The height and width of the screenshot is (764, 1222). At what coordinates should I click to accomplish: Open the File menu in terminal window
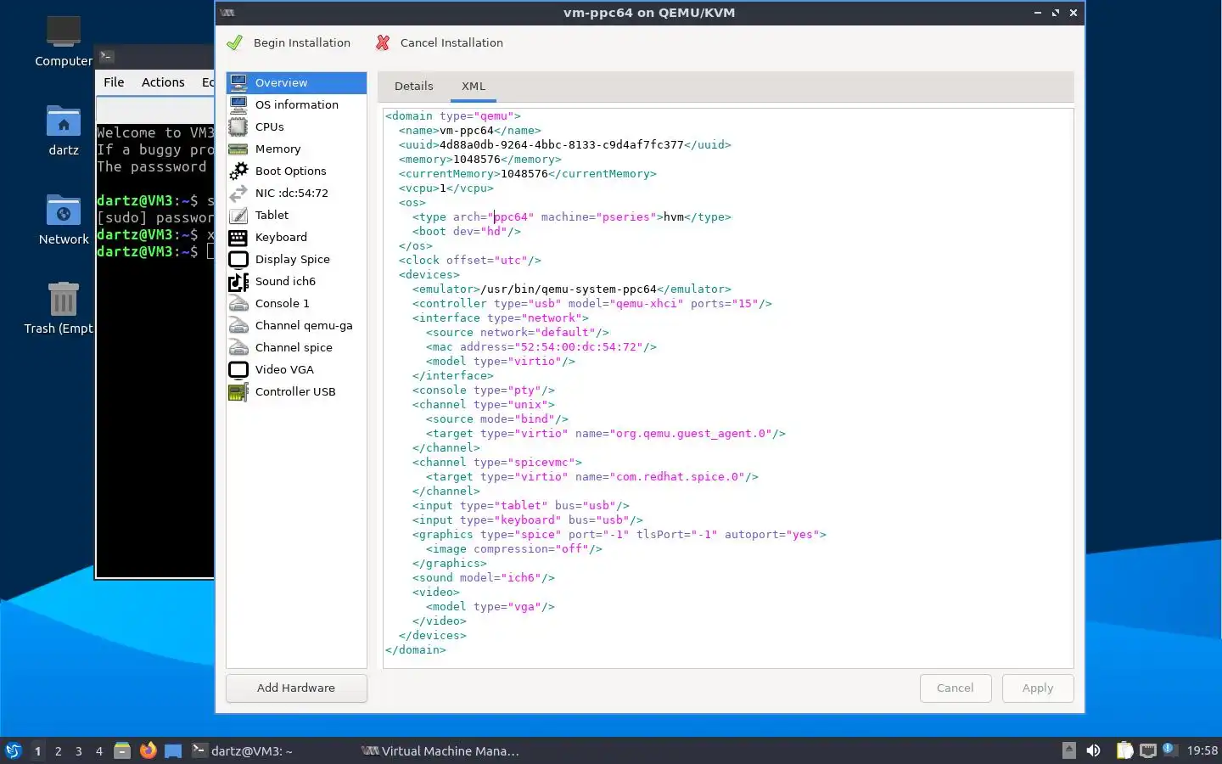coord(114,82)
